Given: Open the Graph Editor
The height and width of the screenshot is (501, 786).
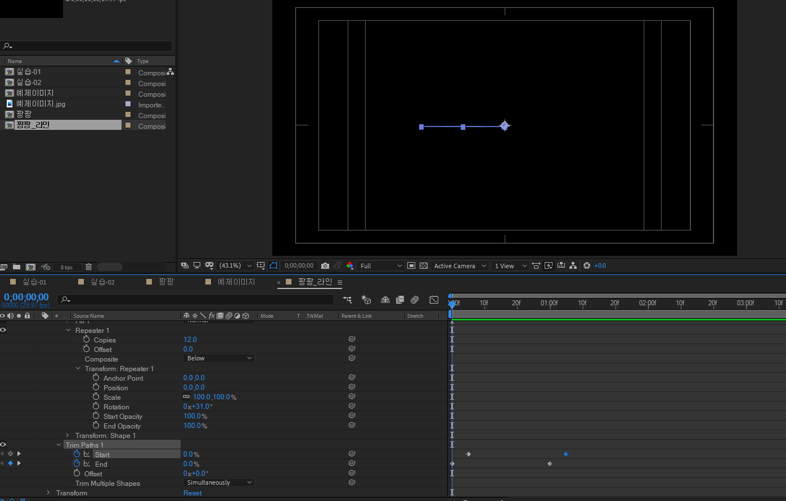Looking at the screenshot, I should point(434,300).
